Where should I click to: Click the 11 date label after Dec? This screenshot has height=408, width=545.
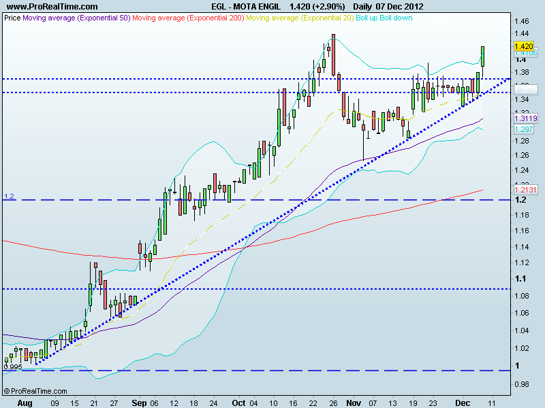[x=491, y=403]
